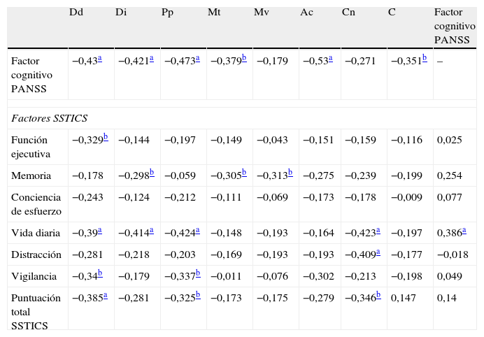The height and width of the screenshot is (337, 484).
Task: Click footnote a beside value 0,386
Action: [x=464, y=230]
